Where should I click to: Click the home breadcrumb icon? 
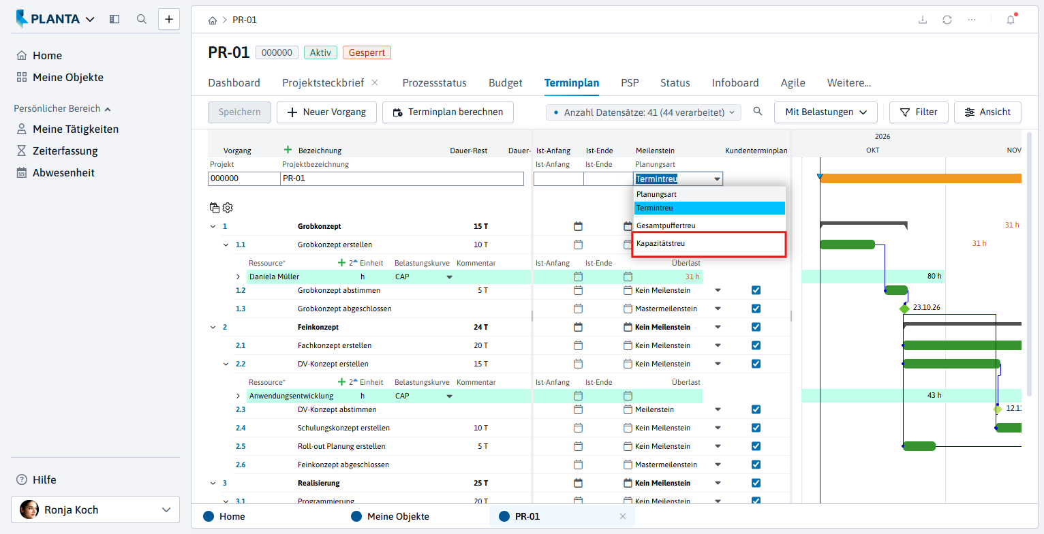213,20
